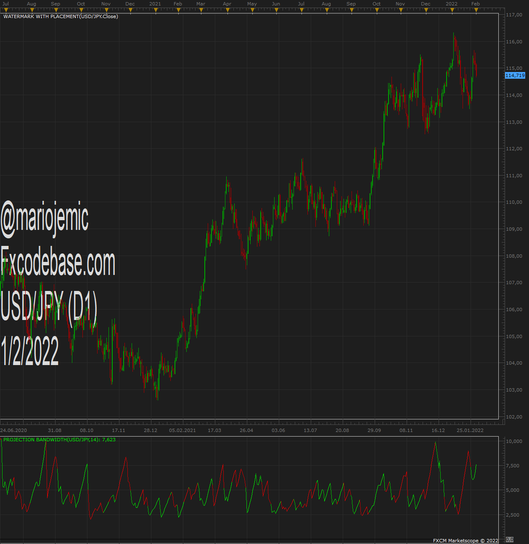Select the PROJECTION BANDWIDTH indicator label

(x=59, y=440)
